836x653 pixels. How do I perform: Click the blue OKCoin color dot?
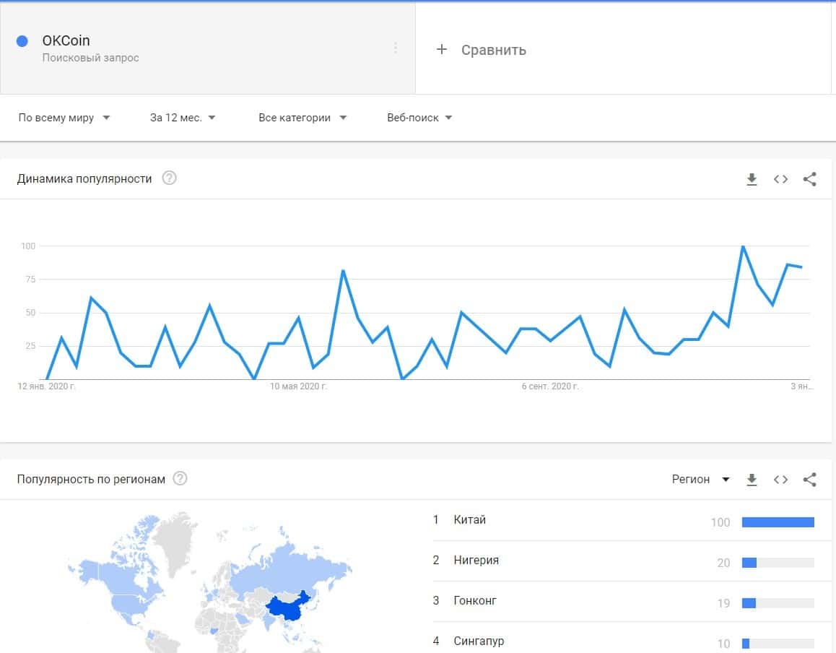(x=22, y=41)
